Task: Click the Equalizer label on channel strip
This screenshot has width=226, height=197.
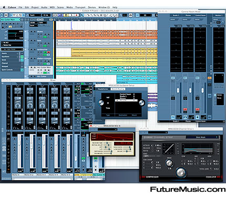Action: (x=211, y=177)
